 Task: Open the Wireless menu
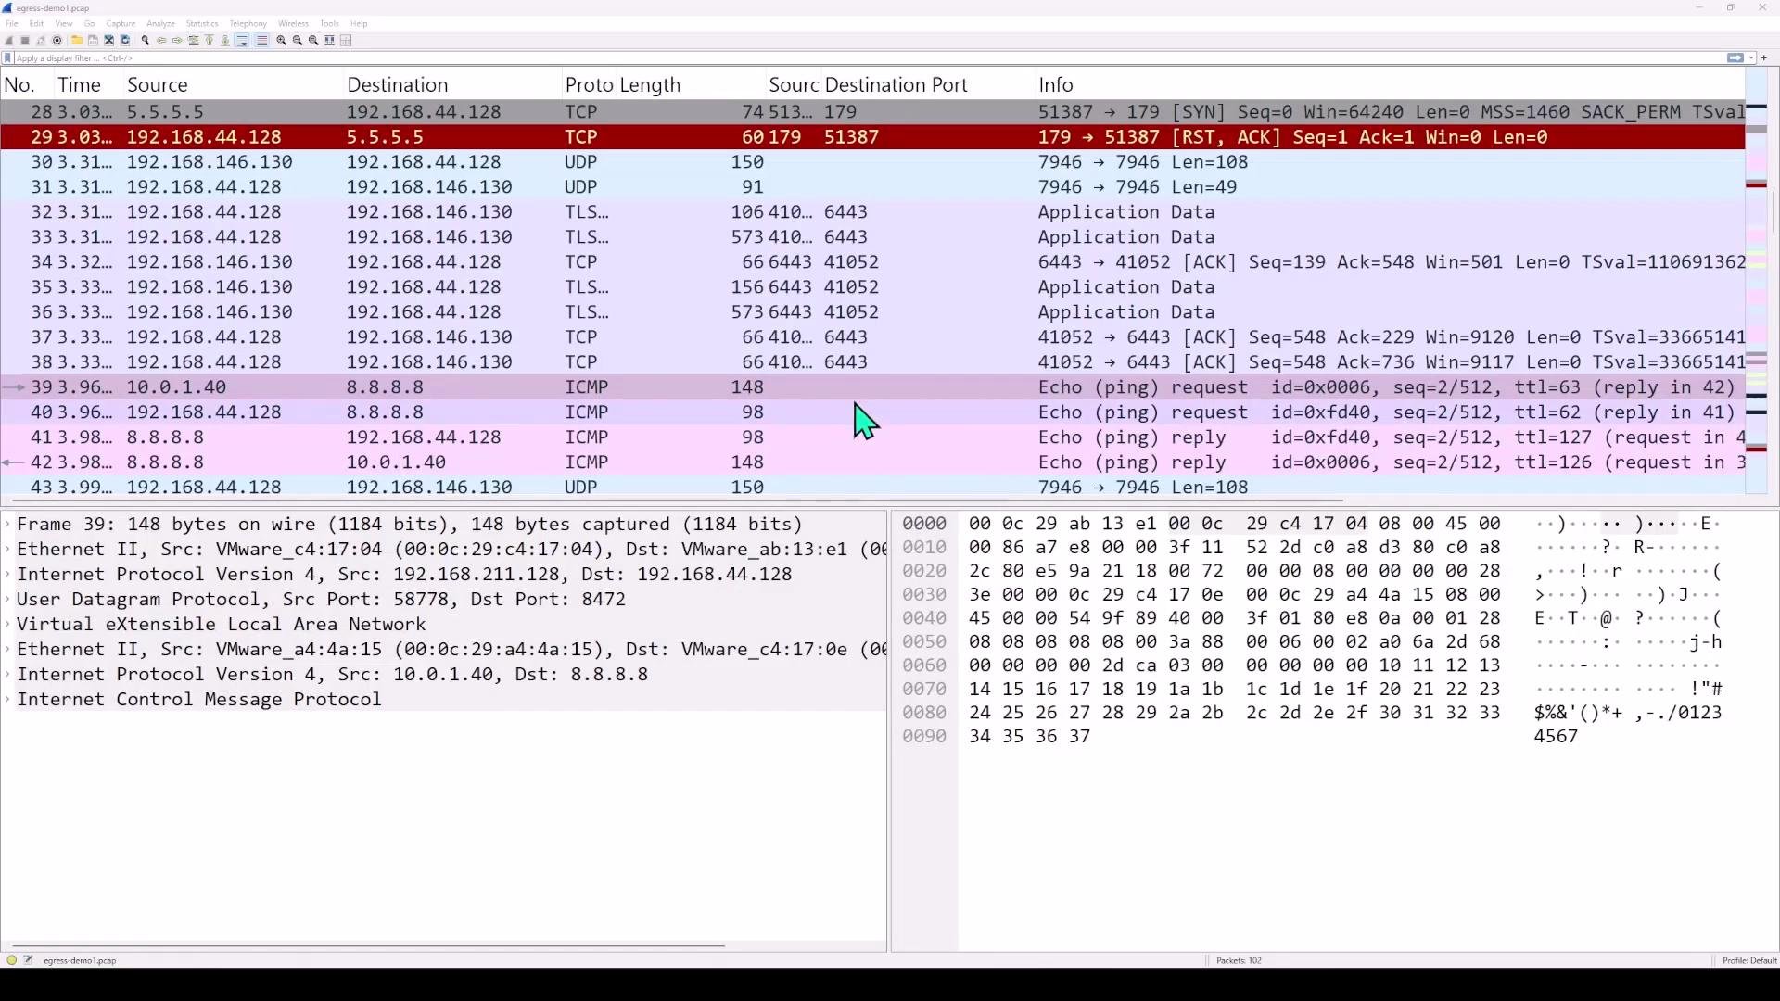293,23
